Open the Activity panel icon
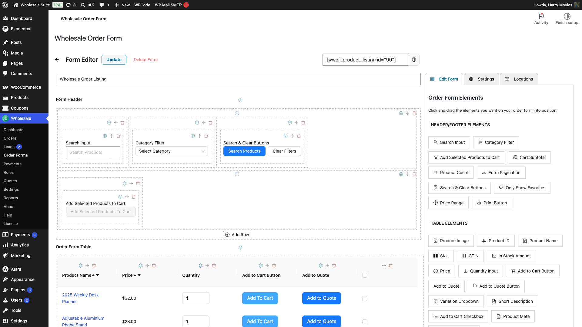 [541, 18]
